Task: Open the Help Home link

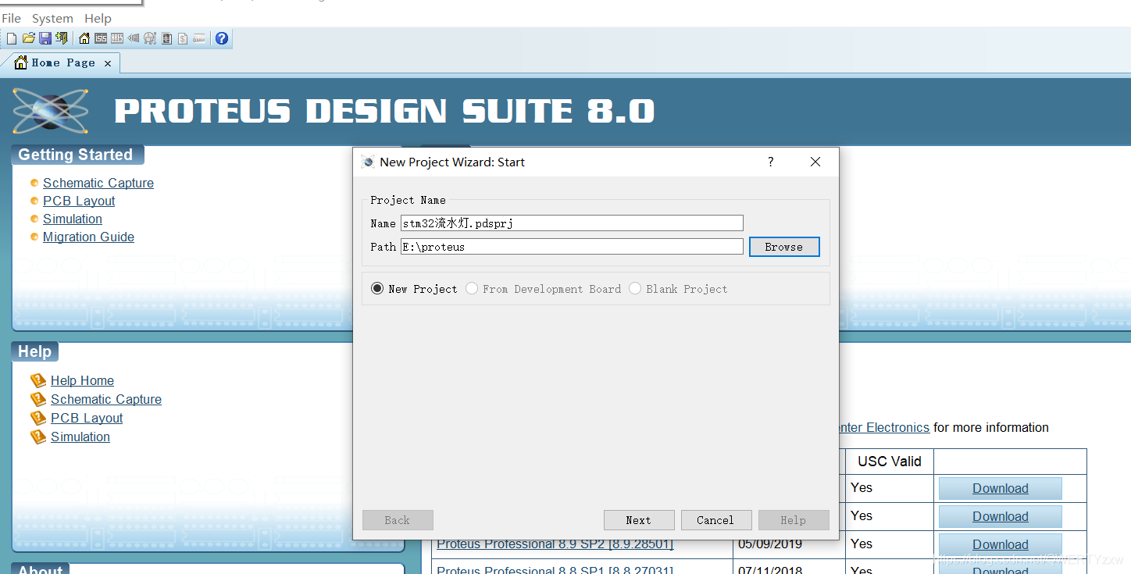Action: (x=82, y=380)
